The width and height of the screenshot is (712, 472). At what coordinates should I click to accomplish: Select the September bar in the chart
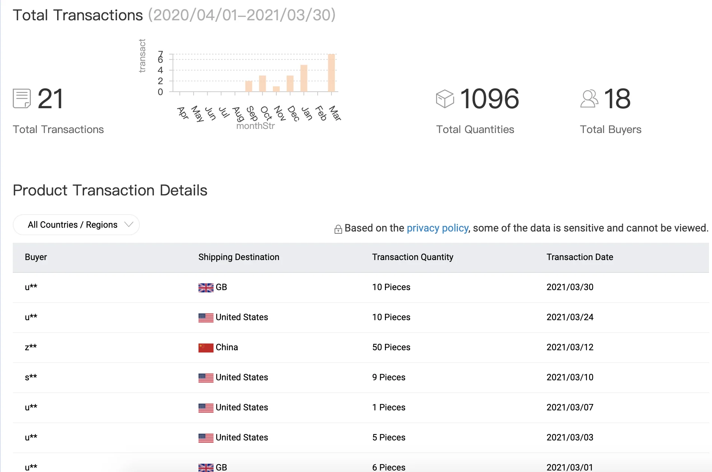click(x=248, y=86)
